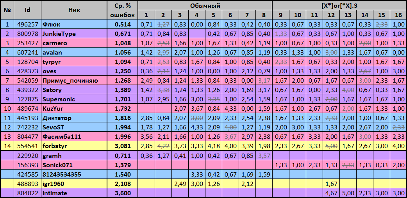Click average error value 0,711

coord(123,156)
